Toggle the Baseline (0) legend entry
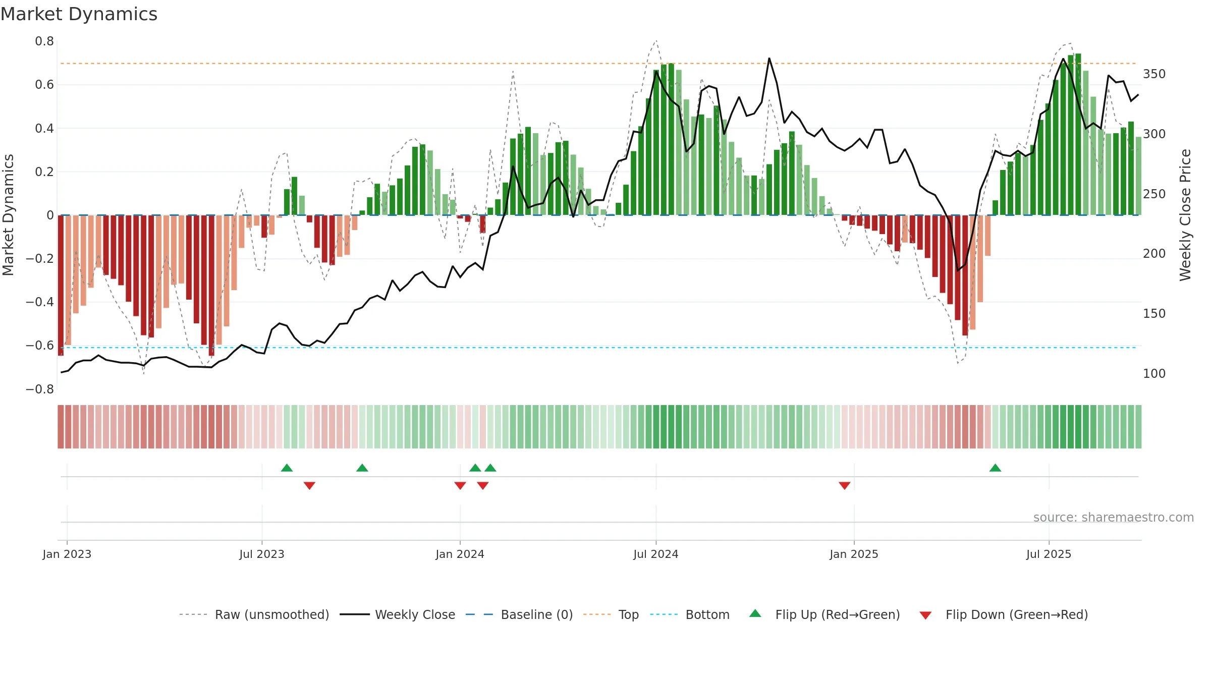This screenshot has width=1211, height=681. [519, 614]
